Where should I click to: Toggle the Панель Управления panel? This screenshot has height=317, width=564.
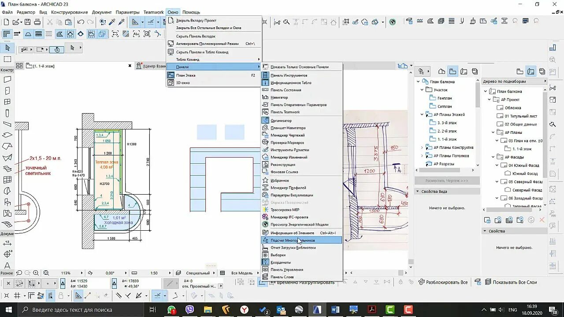click(x=302, y=269)
